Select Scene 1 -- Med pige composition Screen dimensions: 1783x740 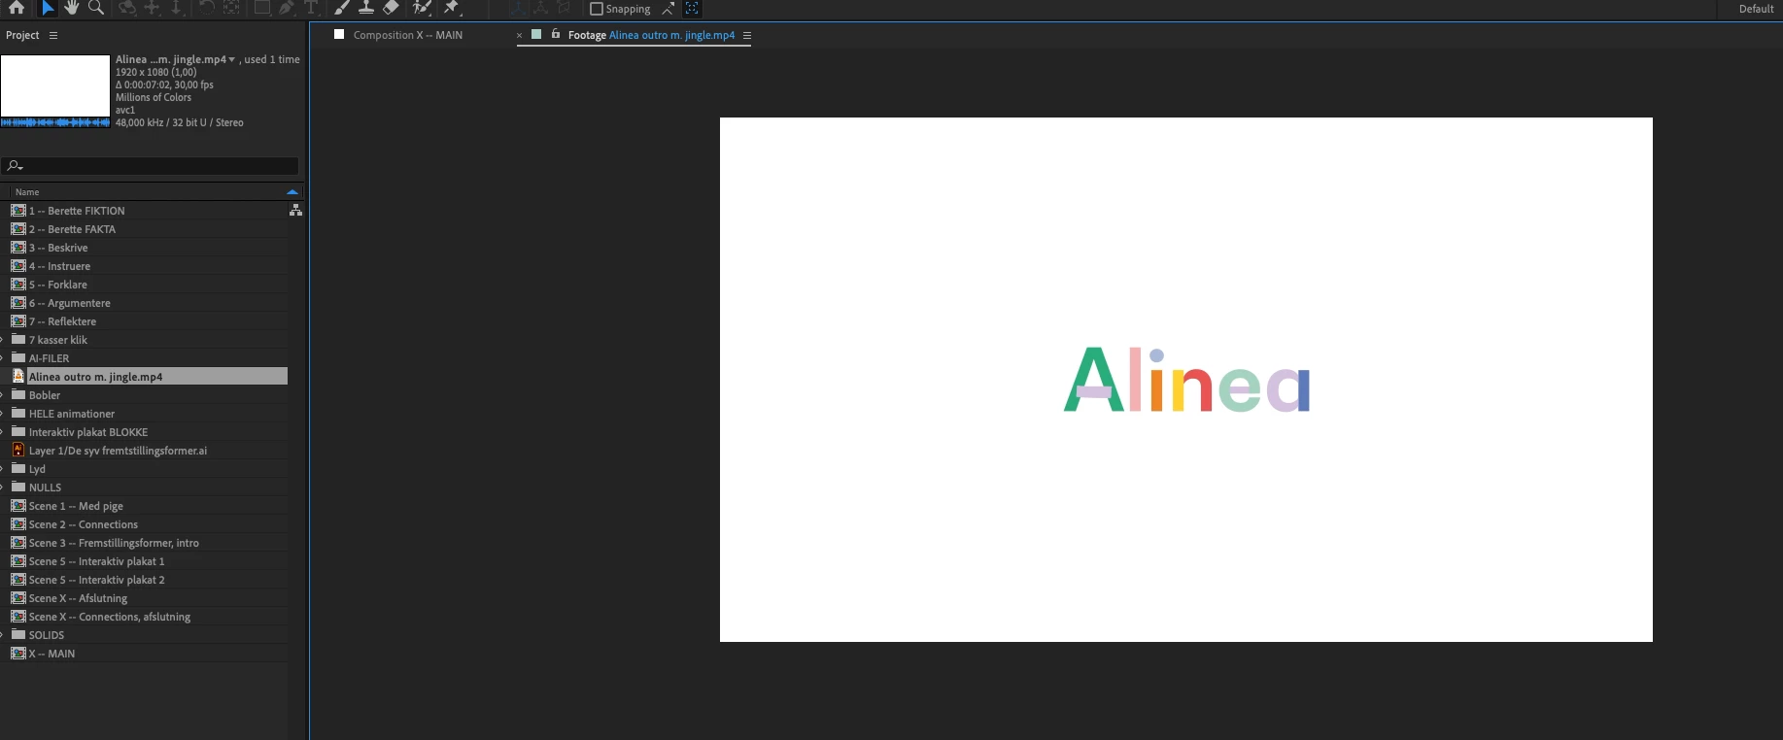[76, 506]
